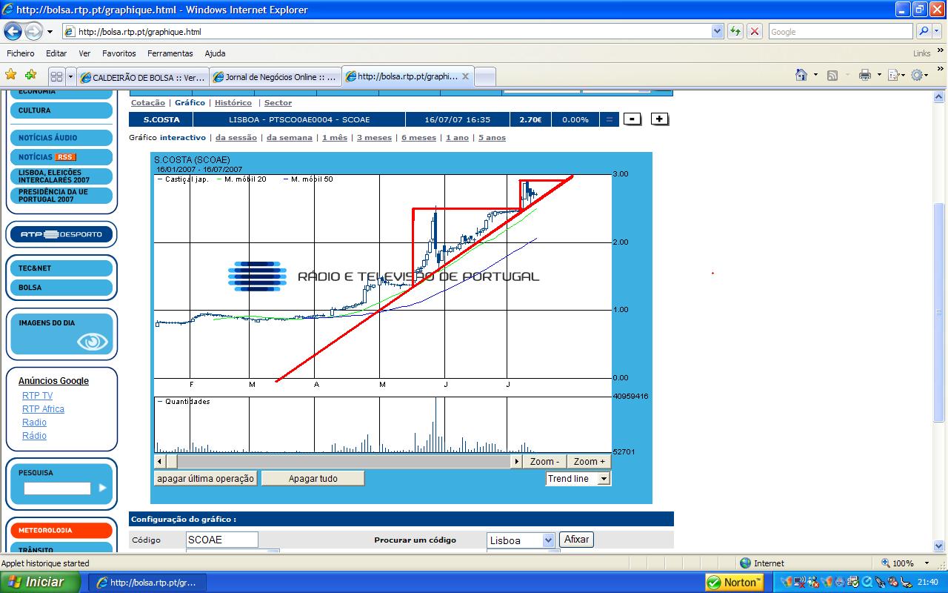Click the Links toolbar label

pos(922,53)
